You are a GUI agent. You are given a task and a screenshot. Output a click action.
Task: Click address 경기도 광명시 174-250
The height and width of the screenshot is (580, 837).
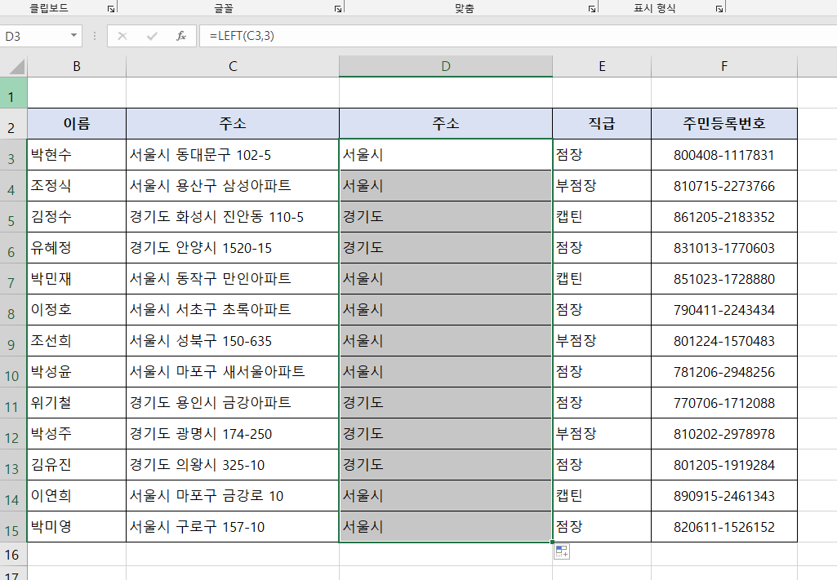(233, 434)
